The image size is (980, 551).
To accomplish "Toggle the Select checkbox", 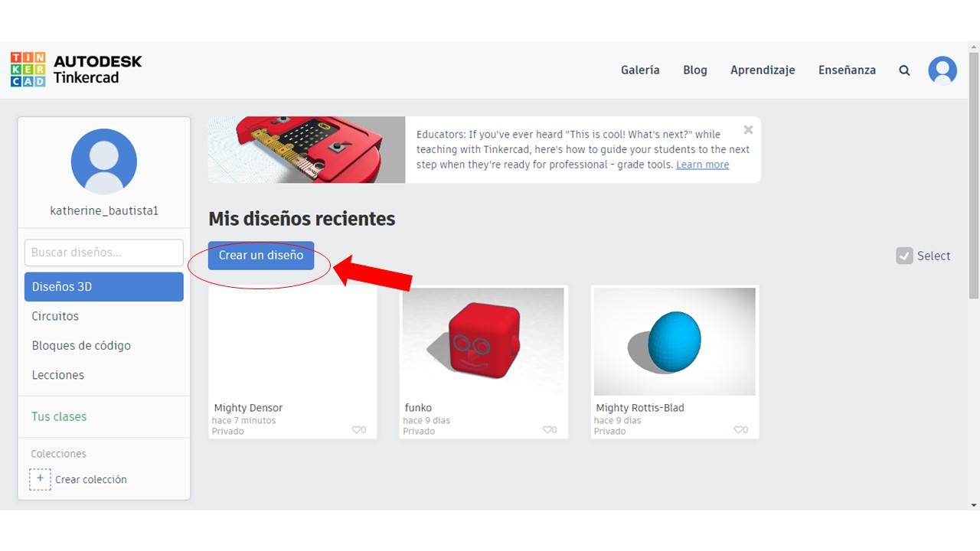I will 904,256.
